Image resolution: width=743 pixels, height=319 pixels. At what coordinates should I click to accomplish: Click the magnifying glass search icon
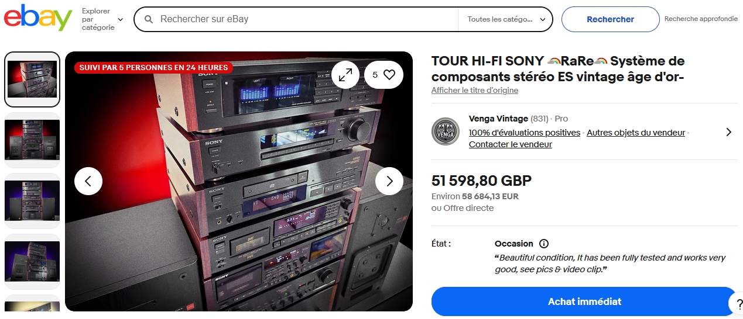[149, 19]
